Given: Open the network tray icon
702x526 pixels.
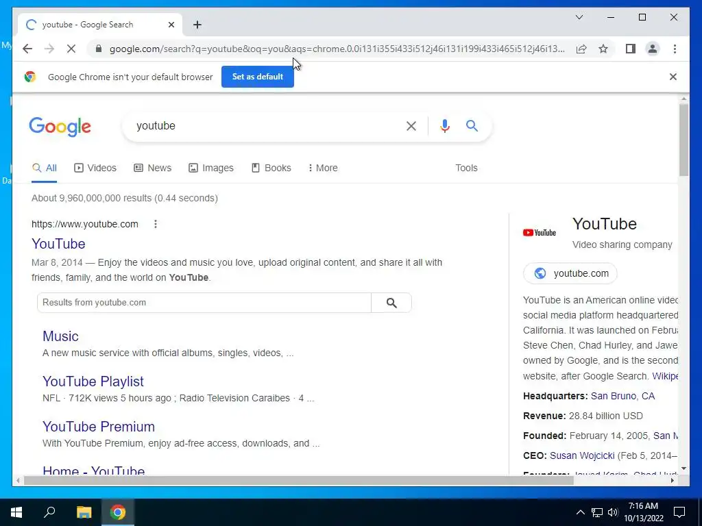Looking at the screenshot, I should click(x=597, y=512).
